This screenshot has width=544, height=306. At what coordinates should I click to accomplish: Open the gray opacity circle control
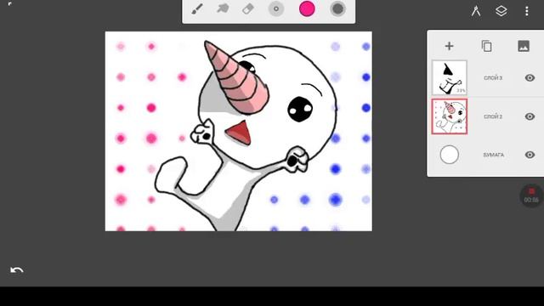click(338, 9)
